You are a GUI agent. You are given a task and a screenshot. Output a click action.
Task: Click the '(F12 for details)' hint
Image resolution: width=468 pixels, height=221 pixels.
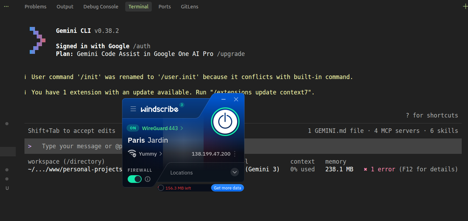(x=428, y=169)
